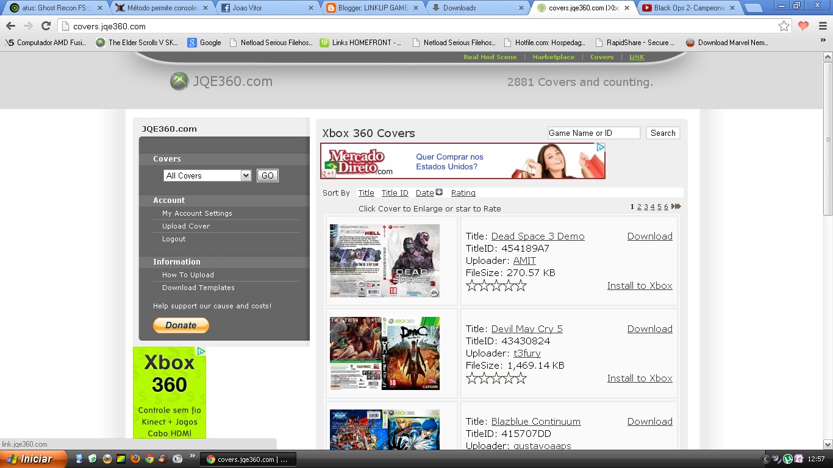Click the uTorrent tray icon
The height and width of the screenshot is (468, 833).
[x=787, y=459]
